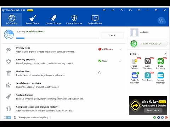Click the System Protection On shield
The height and width of the screenshot is (127, 170).
[x=134, y=44]
